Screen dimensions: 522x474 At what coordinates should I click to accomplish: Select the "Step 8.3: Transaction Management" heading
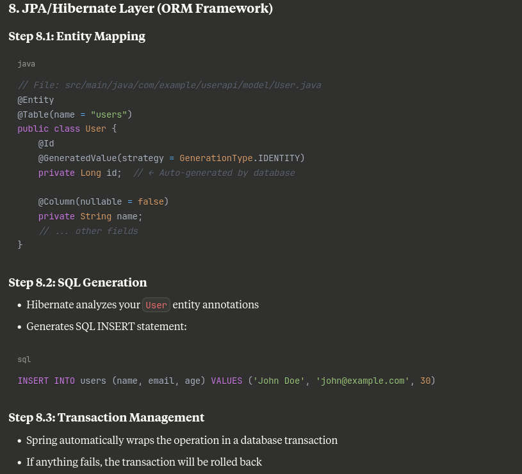pos(106,418)
